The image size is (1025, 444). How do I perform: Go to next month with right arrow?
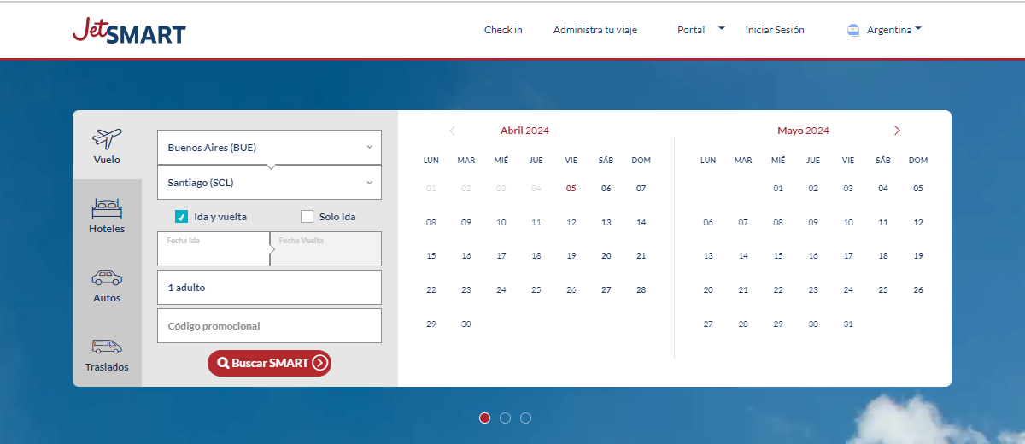897,131
